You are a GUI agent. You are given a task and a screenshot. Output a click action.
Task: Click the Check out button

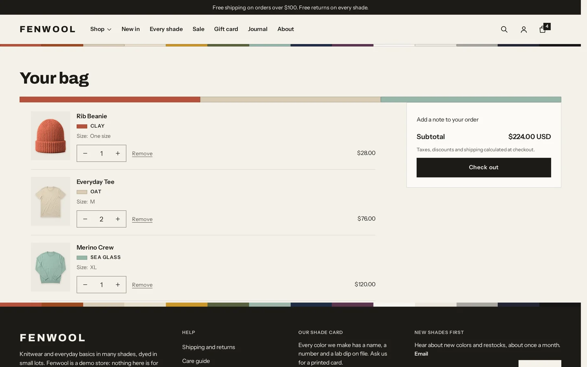[x=483, y=168]
